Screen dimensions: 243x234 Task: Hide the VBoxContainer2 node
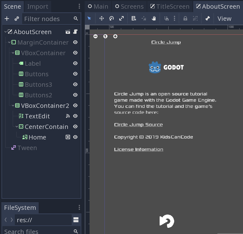coord(75,105)
